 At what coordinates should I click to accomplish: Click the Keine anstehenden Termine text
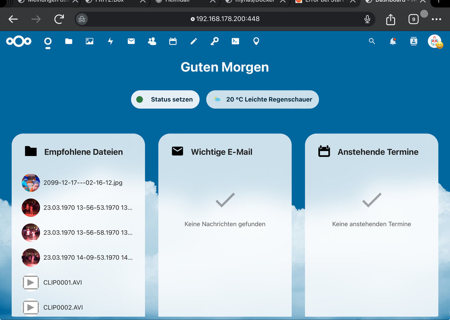(372, 224)
